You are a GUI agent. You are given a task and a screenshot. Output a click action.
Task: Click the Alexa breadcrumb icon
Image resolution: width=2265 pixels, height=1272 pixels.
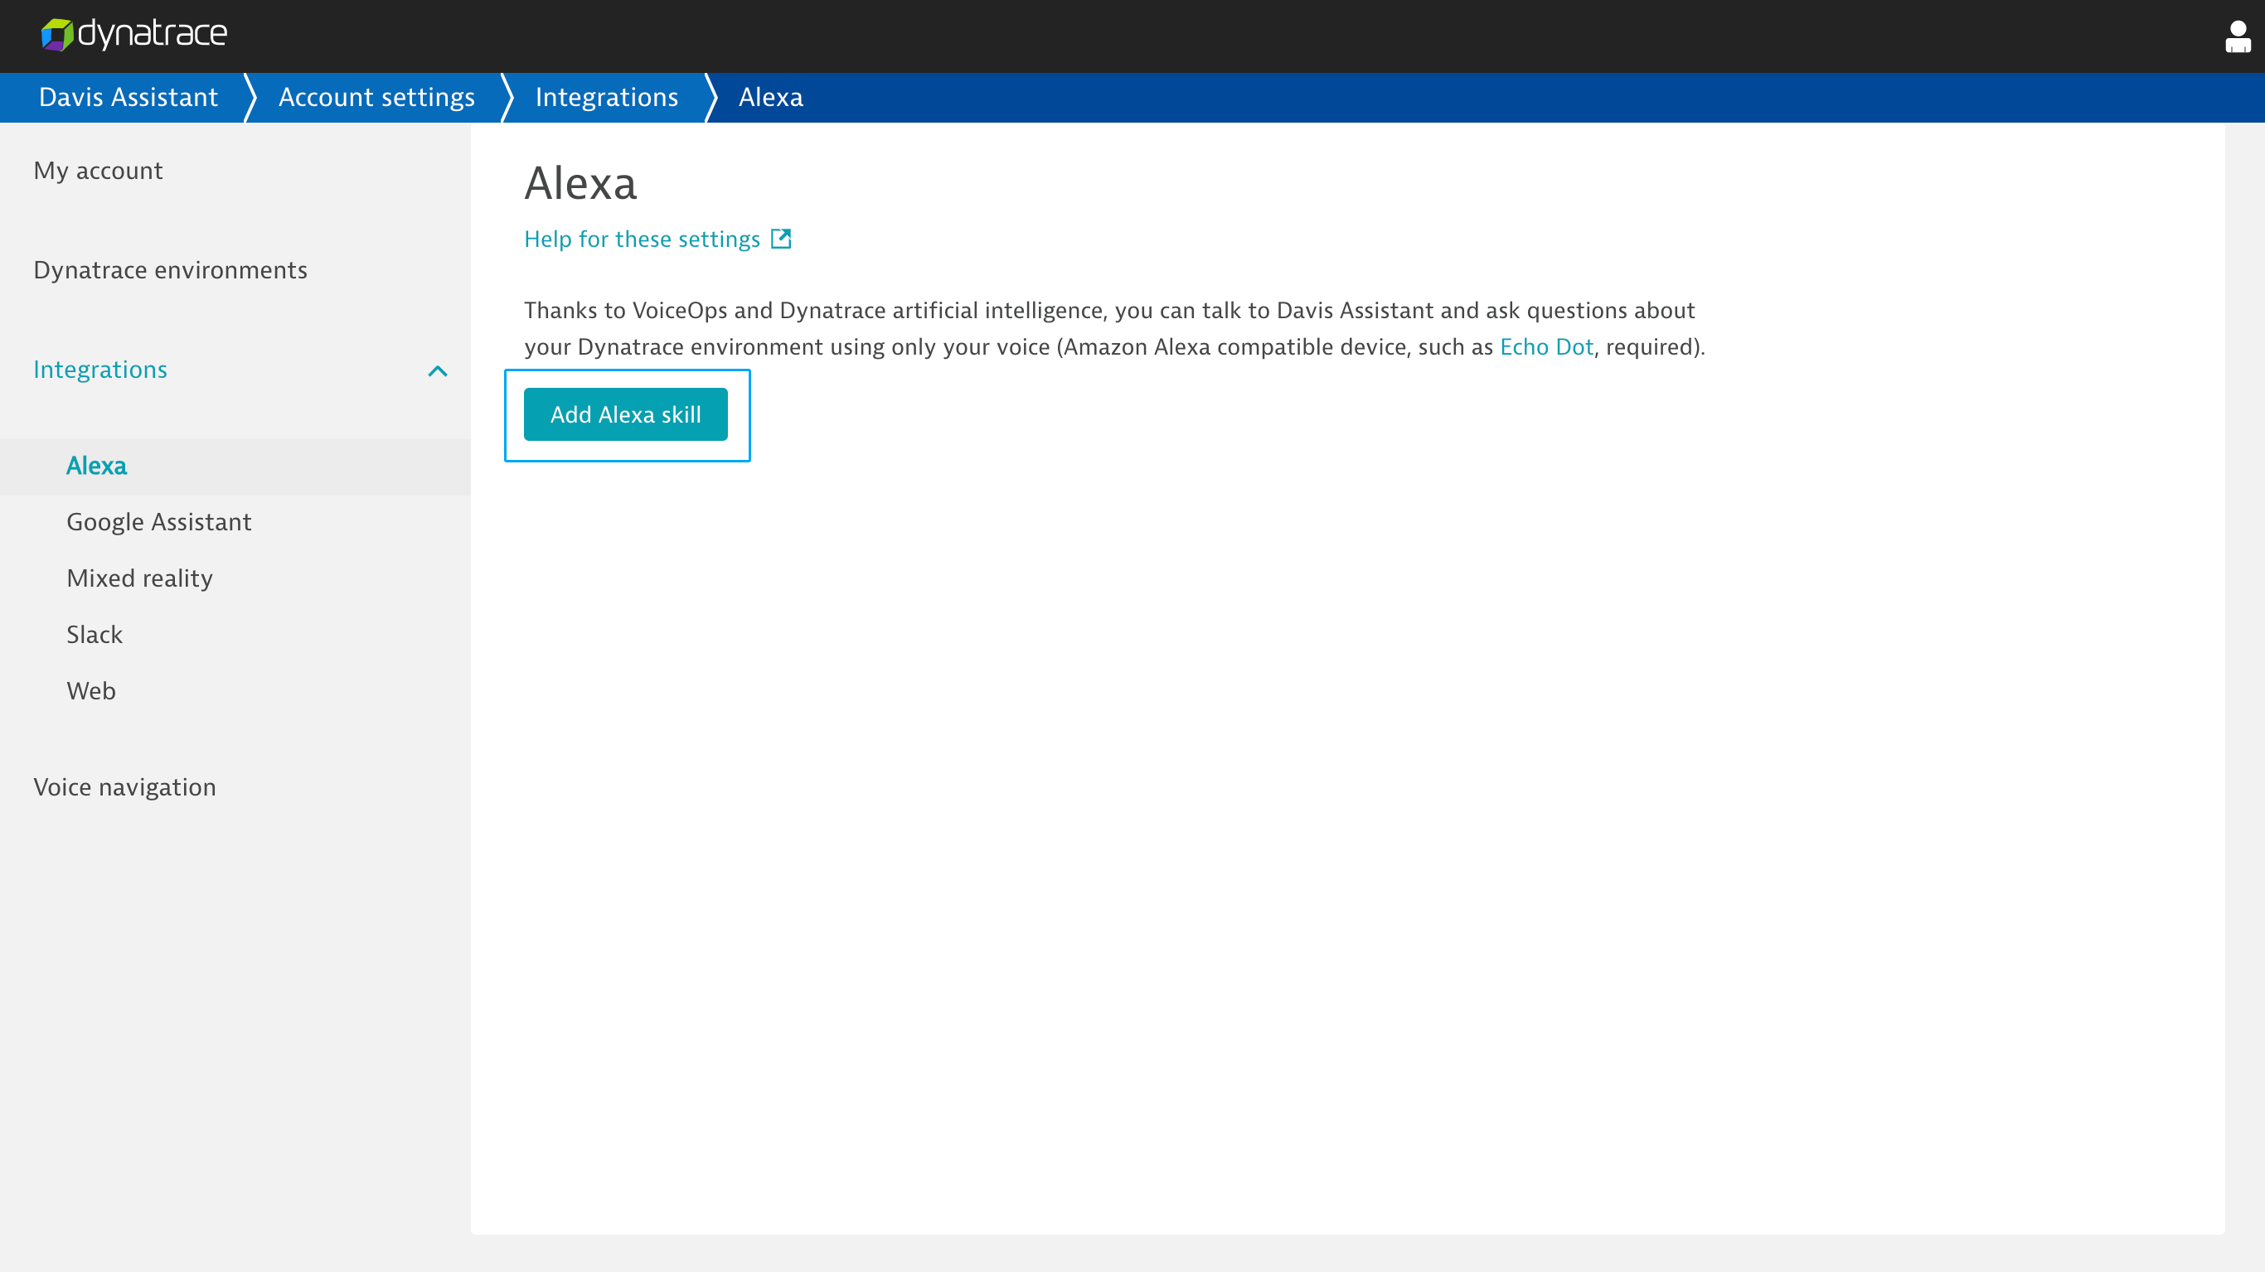tap(770, 96)
